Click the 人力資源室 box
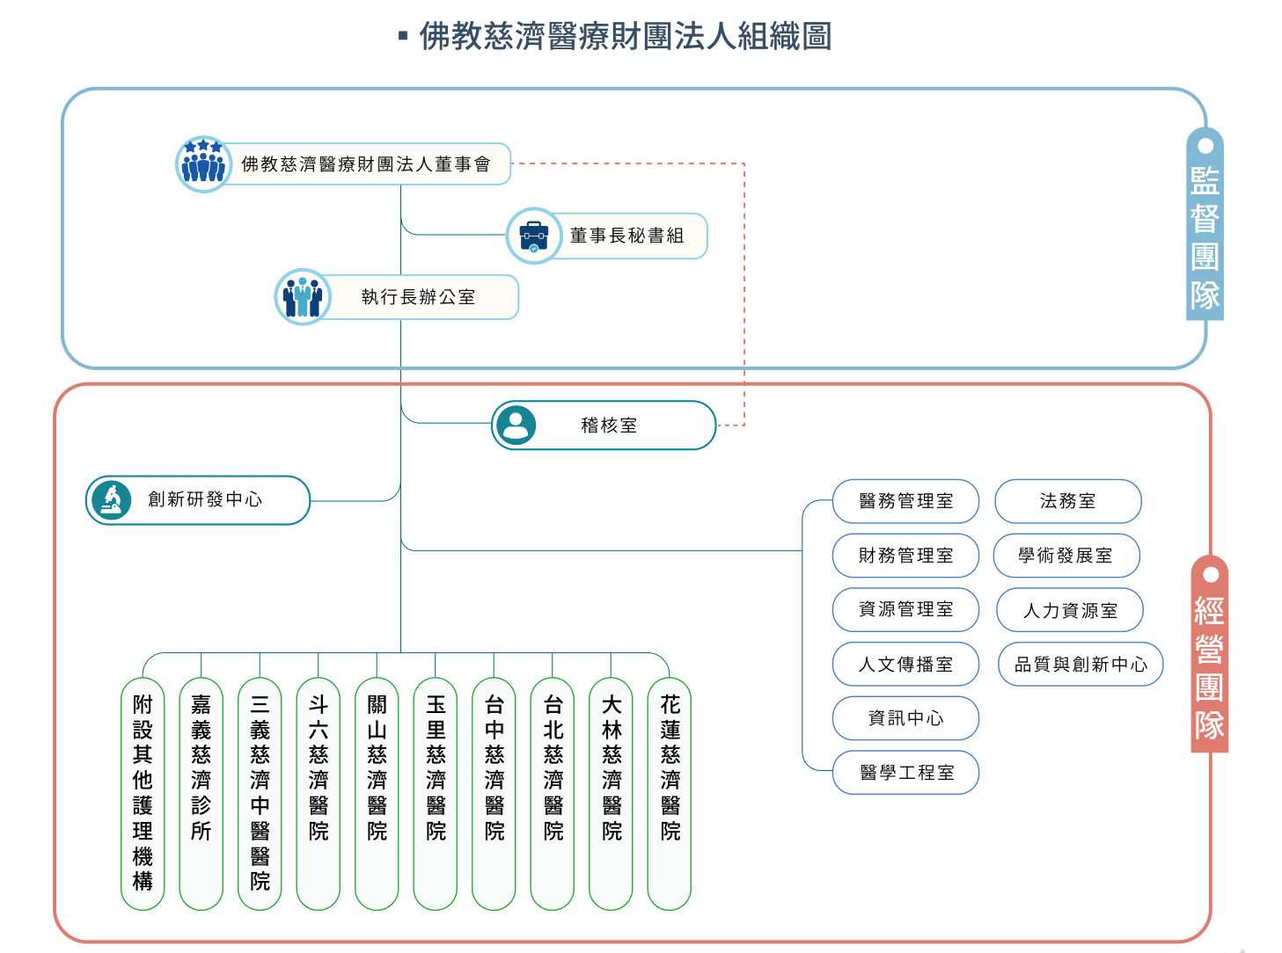Screen dimensions: 1282x953 tap(1070, 610)
